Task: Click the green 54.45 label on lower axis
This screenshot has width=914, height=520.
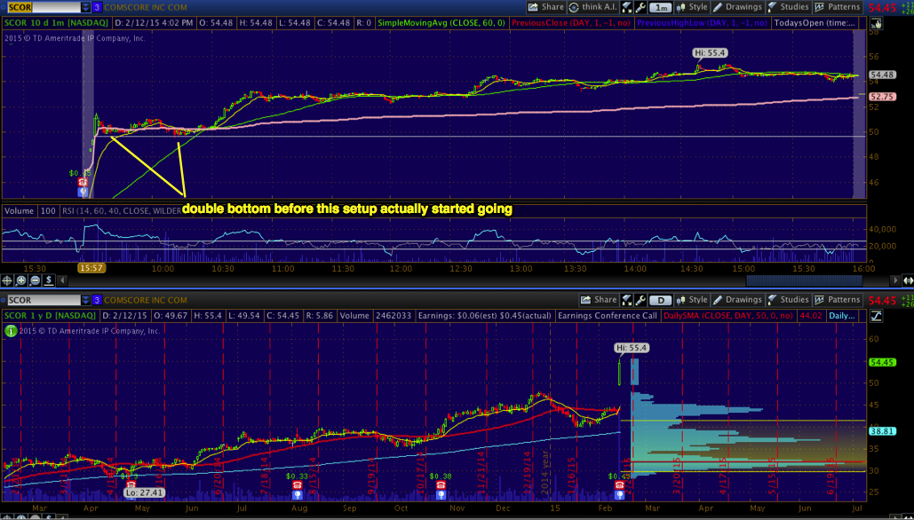Action: pyautogui.click(x=882, y=362)
